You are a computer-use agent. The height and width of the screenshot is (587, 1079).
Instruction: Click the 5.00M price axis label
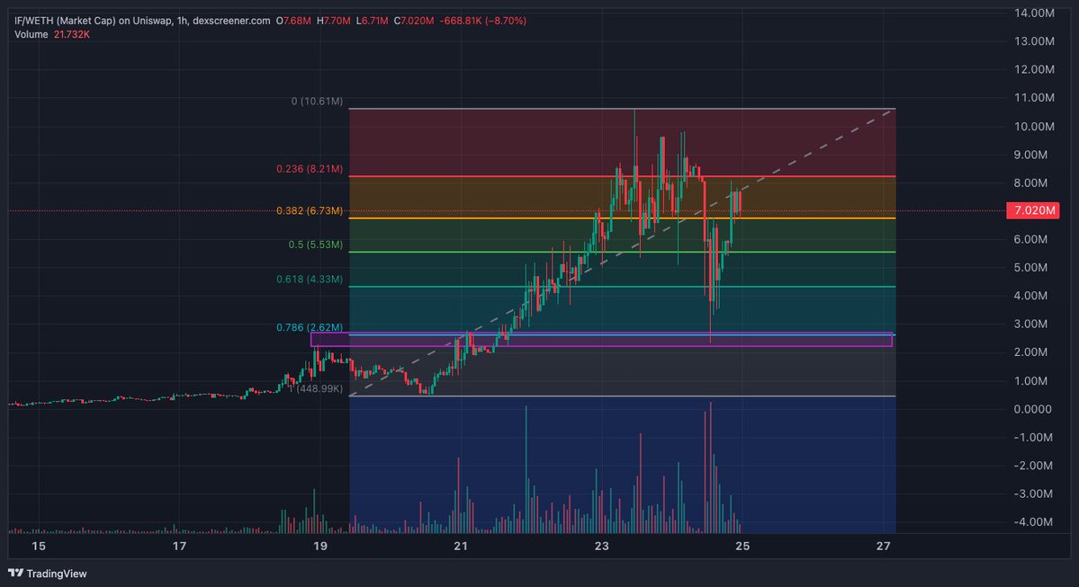1030,267
